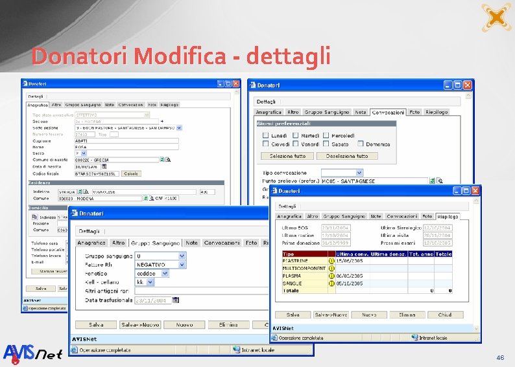This screenshot has height=367, width=515.
Task: Open the Foto tab in the Riepilogo window
Action: pos(427,216)
